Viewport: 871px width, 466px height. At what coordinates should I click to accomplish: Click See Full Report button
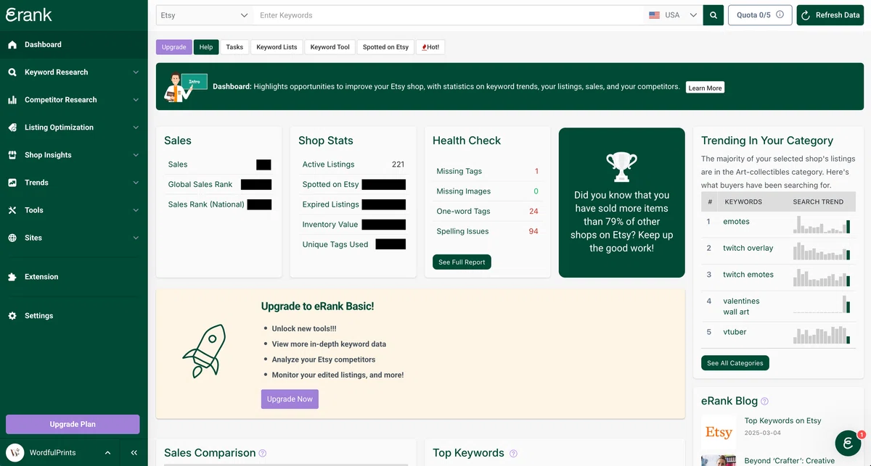462,262
